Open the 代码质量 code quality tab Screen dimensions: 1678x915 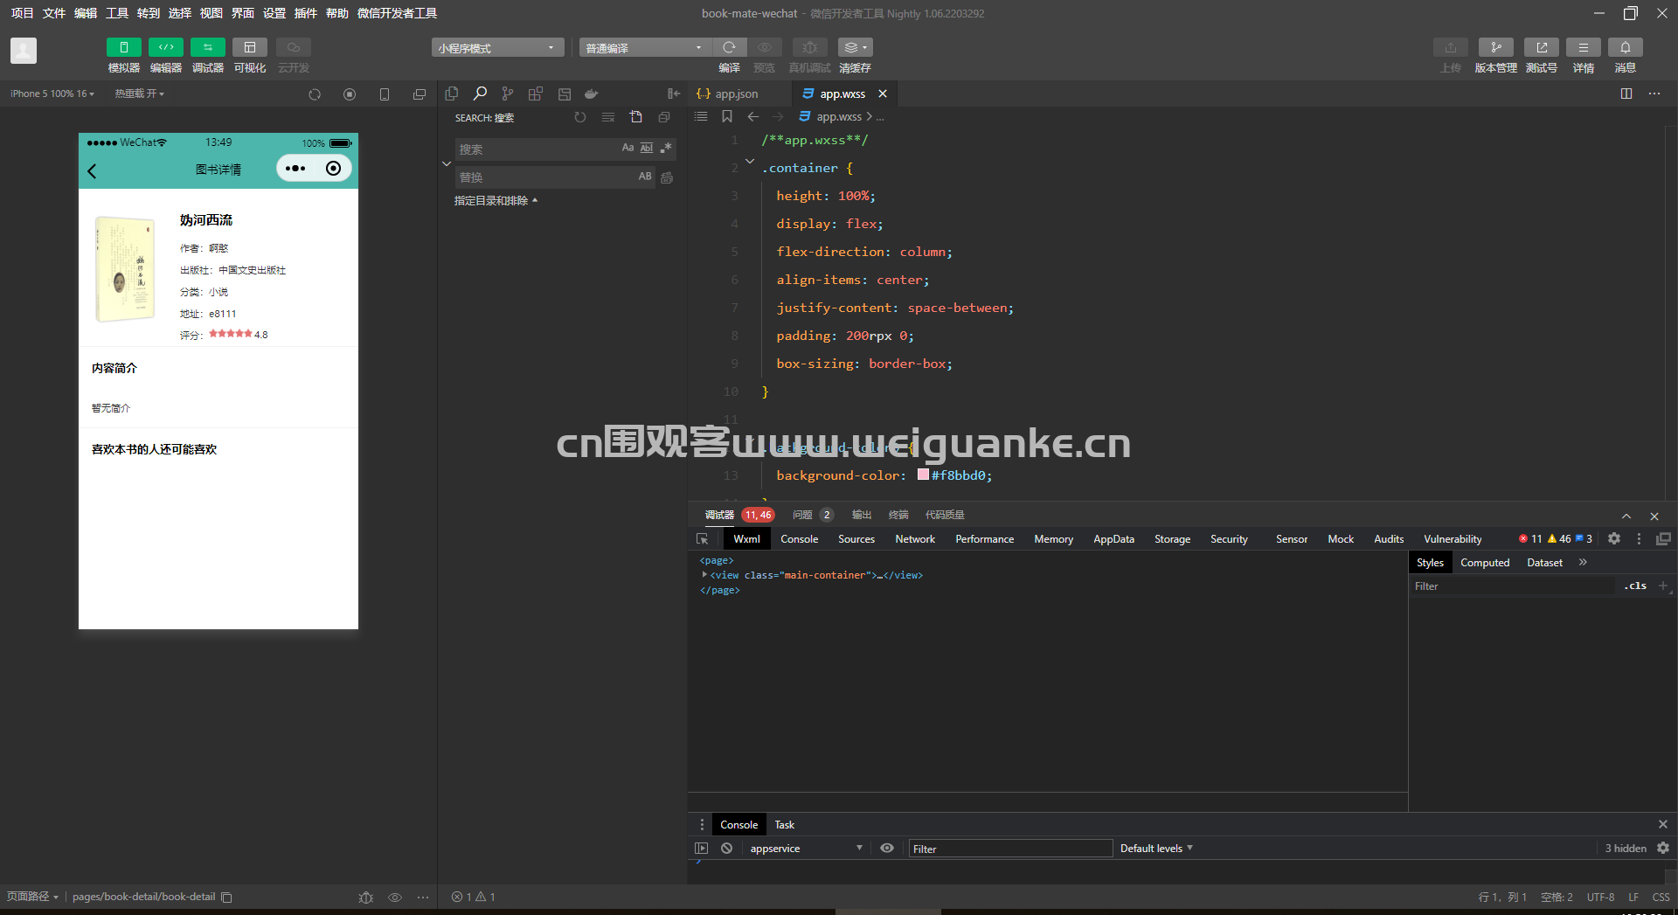point(945,515)
